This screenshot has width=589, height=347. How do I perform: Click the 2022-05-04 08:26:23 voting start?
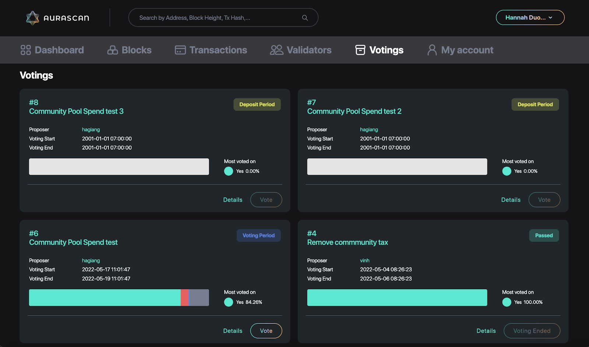pos(386,269)
